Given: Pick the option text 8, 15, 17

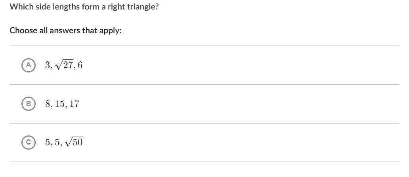Looking at the screenshot, I should (x=62, y=104).
